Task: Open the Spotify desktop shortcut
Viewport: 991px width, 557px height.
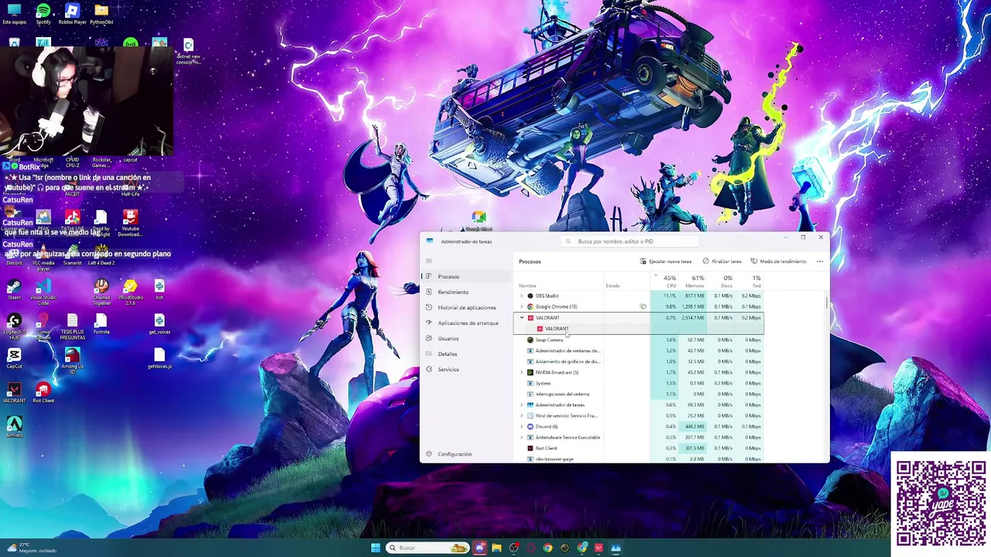Action: 43,14
